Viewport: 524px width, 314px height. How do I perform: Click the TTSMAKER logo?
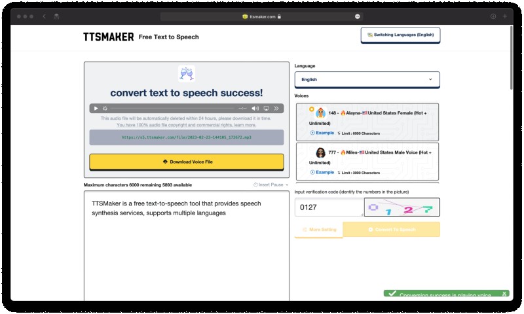tap(109, 37)
